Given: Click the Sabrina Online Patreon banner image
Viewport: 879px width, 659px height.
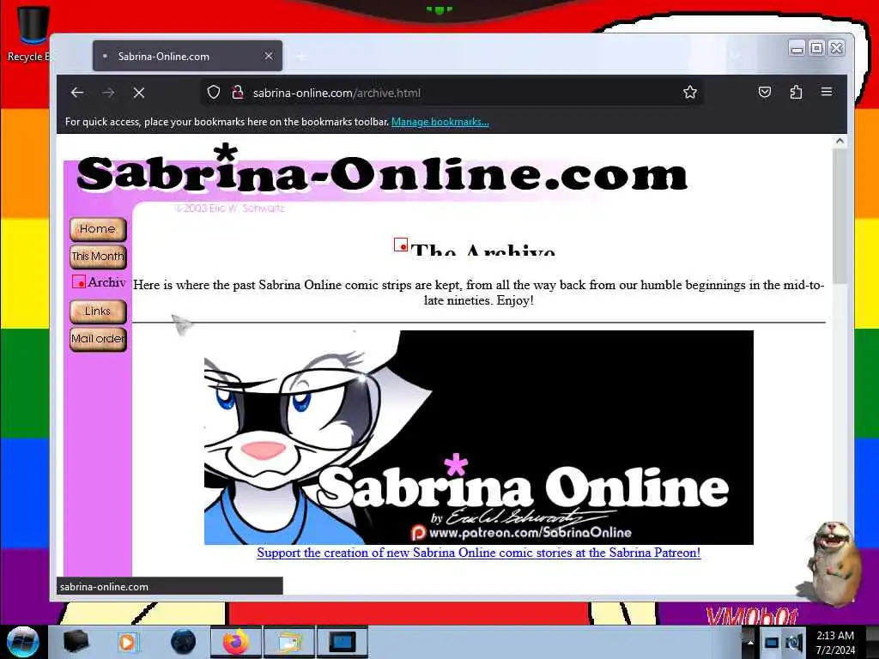Looking at the screenshot, I should coord(479,437).
